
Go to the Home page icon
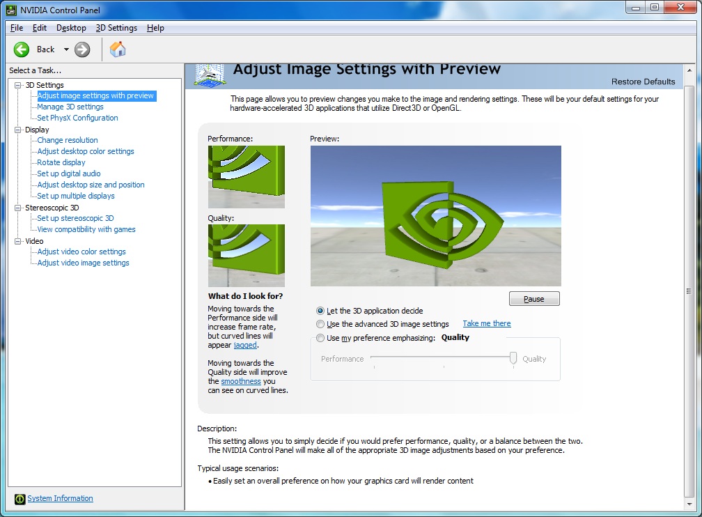[x=117, y=49]
